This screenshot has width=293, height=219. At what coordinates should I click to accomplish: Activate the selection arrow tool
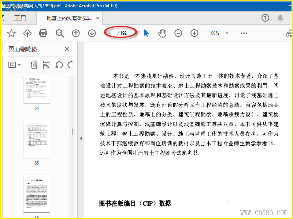tap(146, 33)
